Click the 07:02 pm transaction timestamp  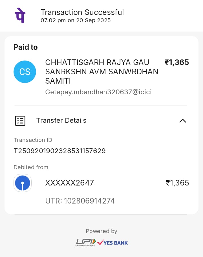click(x=76, y=21)
